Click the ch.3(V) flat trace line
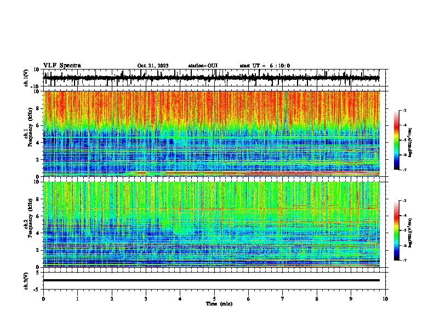Viewport: 434px width, 335px height. tap(212, 280)
